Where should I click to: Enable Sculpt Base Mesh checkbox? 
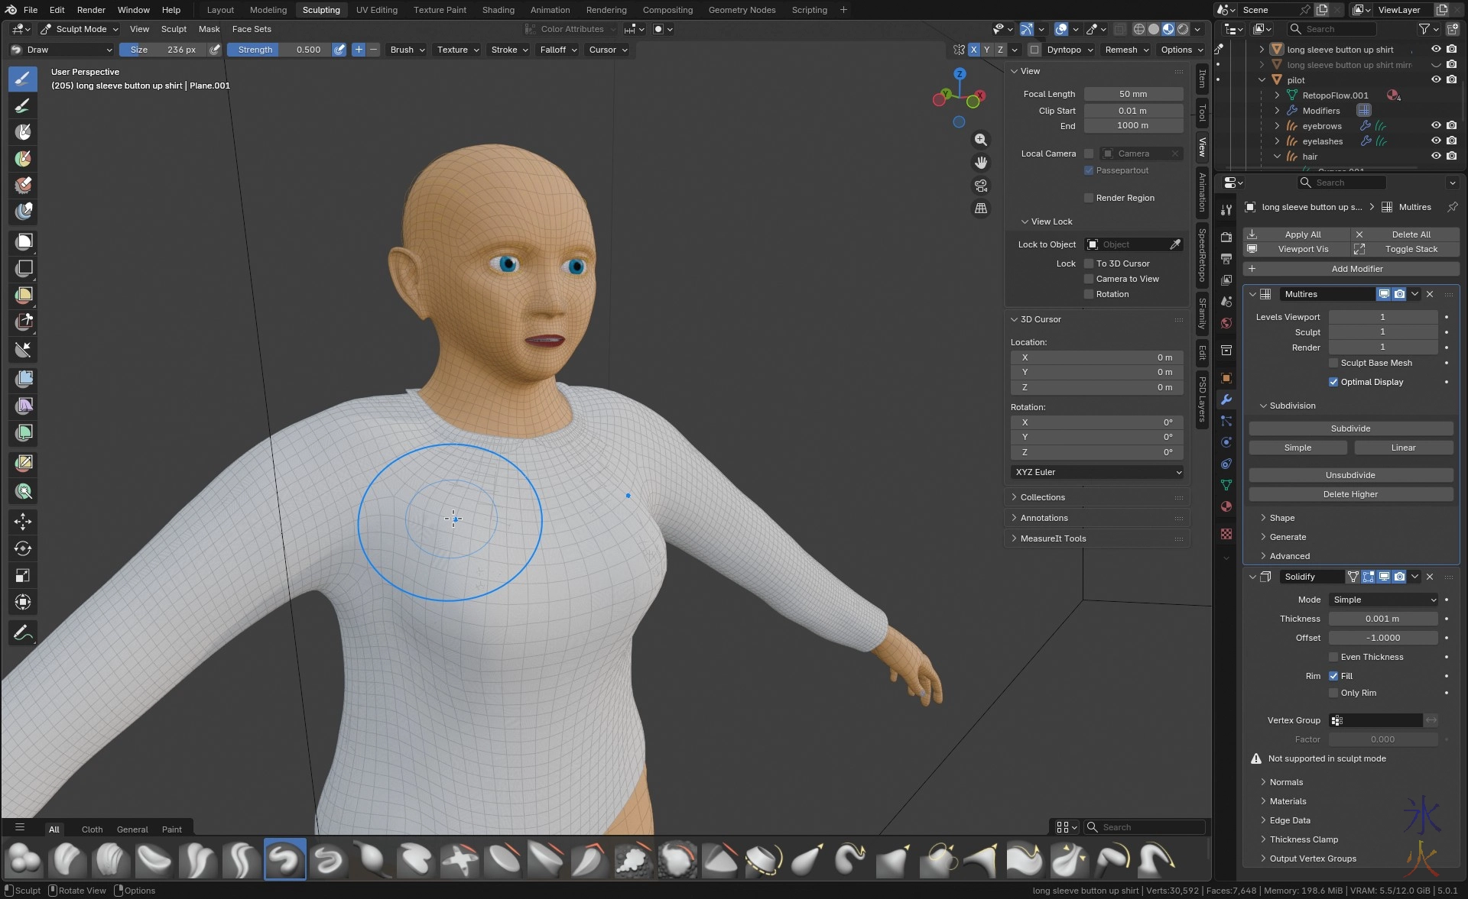1333,363
